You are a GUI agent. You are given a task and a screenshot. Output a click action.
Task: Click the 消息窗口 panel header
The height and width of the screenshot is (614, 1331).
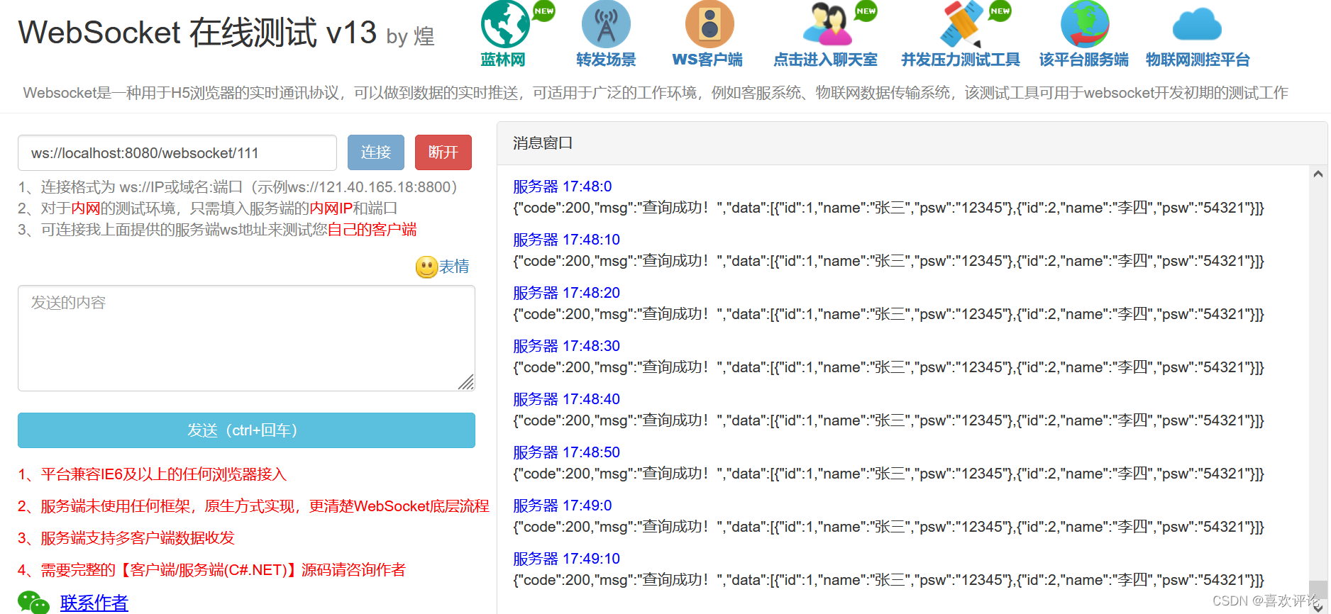912,143
